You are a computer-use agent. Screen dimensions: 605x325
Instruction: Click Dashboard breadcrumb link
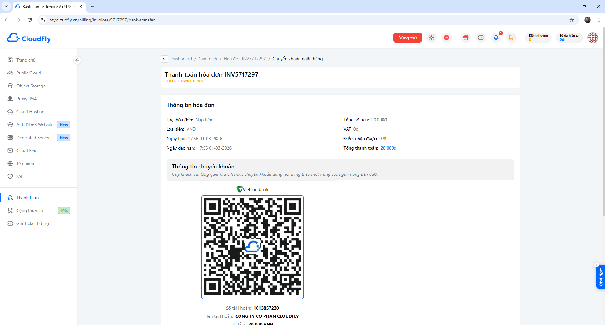(x=181, y=59)
